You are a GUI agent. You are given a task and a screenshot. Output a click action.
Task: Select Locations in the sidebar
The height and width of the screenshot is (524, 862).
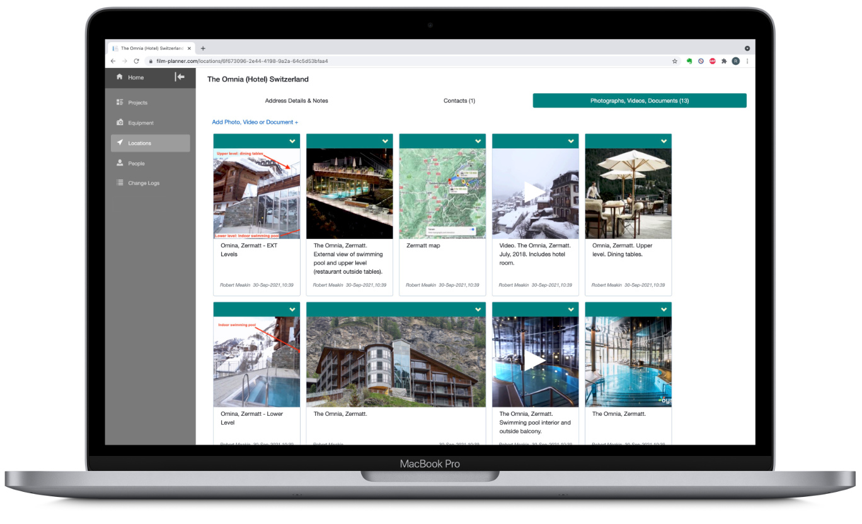(x=150, y=143)
